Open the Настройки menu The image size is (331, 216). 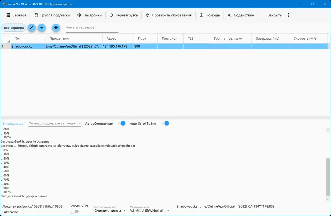(89, 15)
